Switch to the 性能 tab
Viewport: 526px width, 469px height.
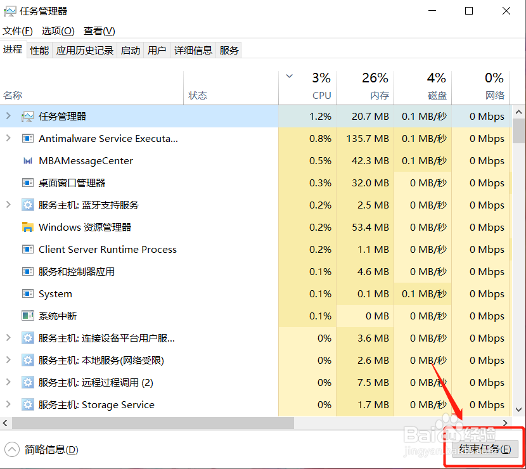pos(39,50)
